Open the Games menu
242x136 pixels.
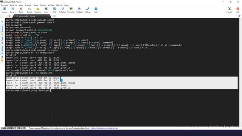click(x=43, y=5)
